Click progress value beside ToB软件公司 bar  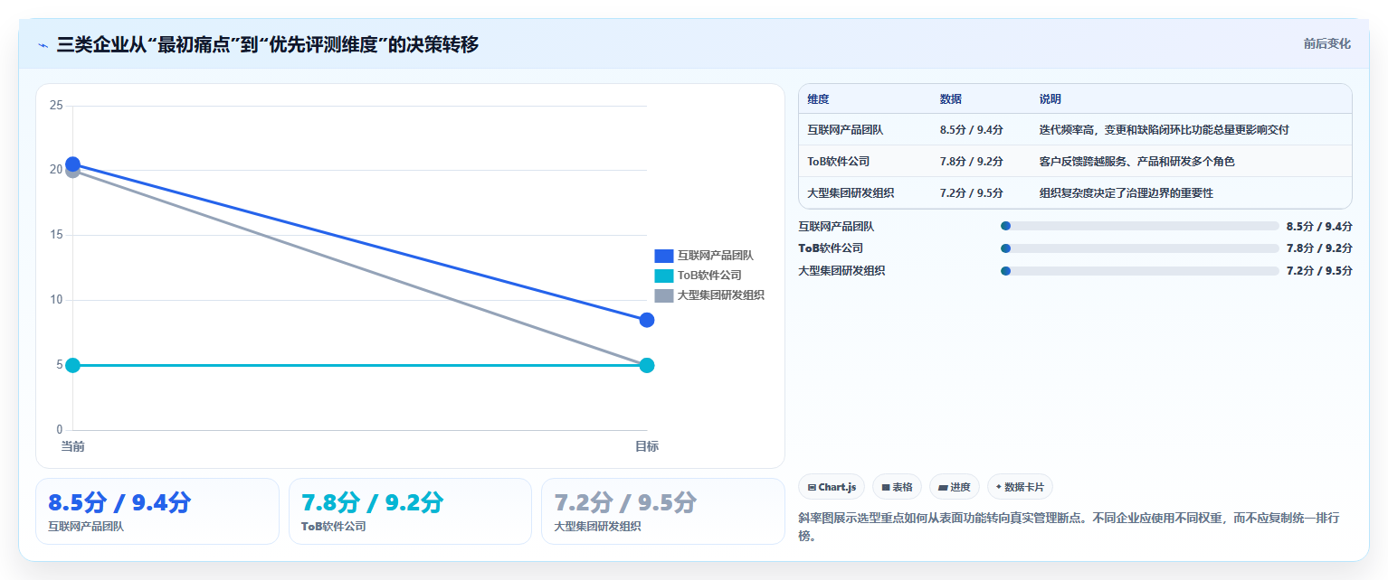click(x=1319, y=248)
